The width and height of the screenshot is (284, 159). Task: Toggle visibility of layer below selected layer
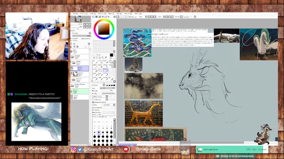coord(72,73)
